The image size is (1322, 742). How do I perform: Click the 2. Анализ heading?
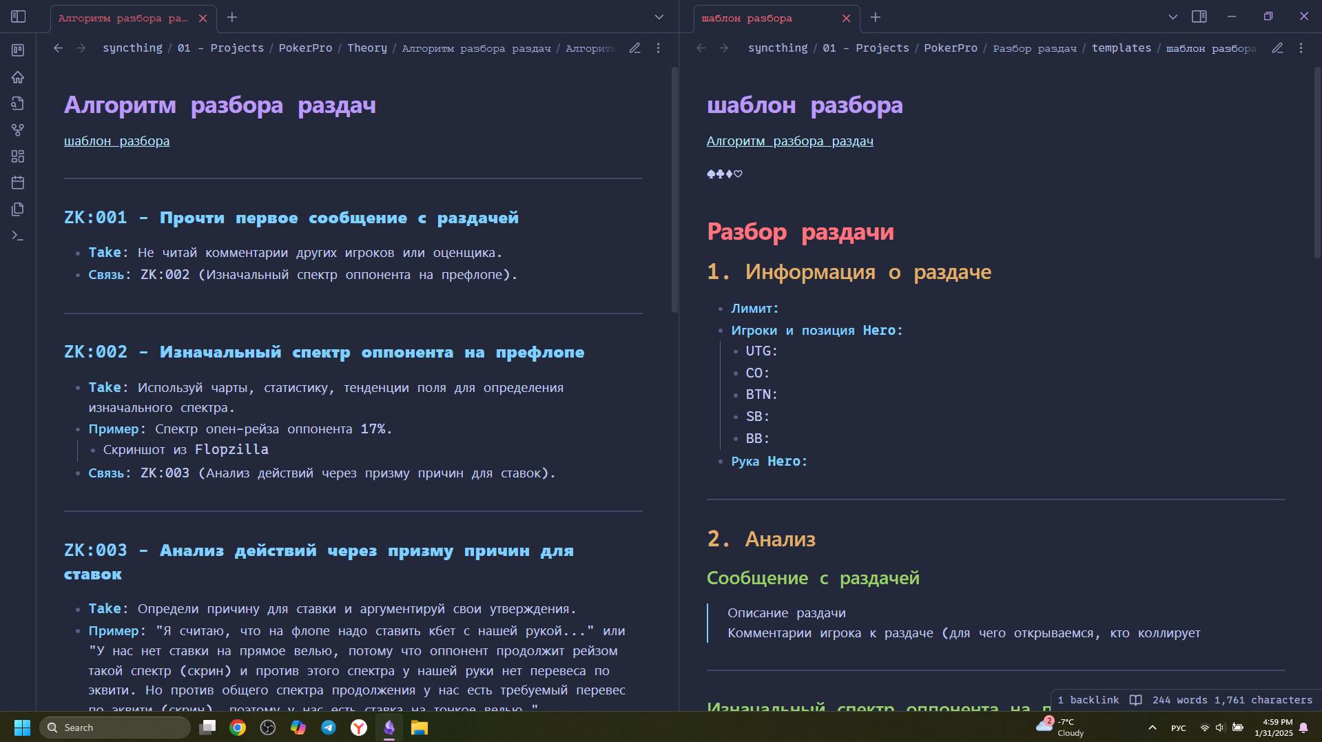point(761,539)
